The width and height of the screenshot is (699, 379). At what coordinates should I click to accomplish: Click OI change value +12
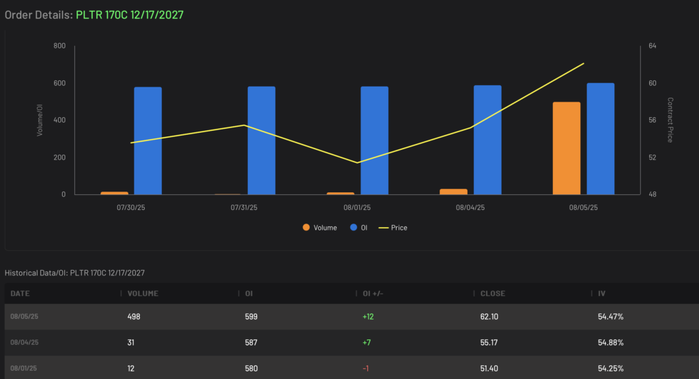(368, 317)
